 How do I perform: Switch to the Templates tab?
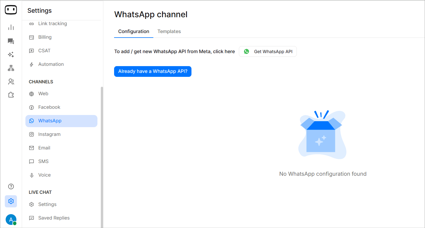169,31
